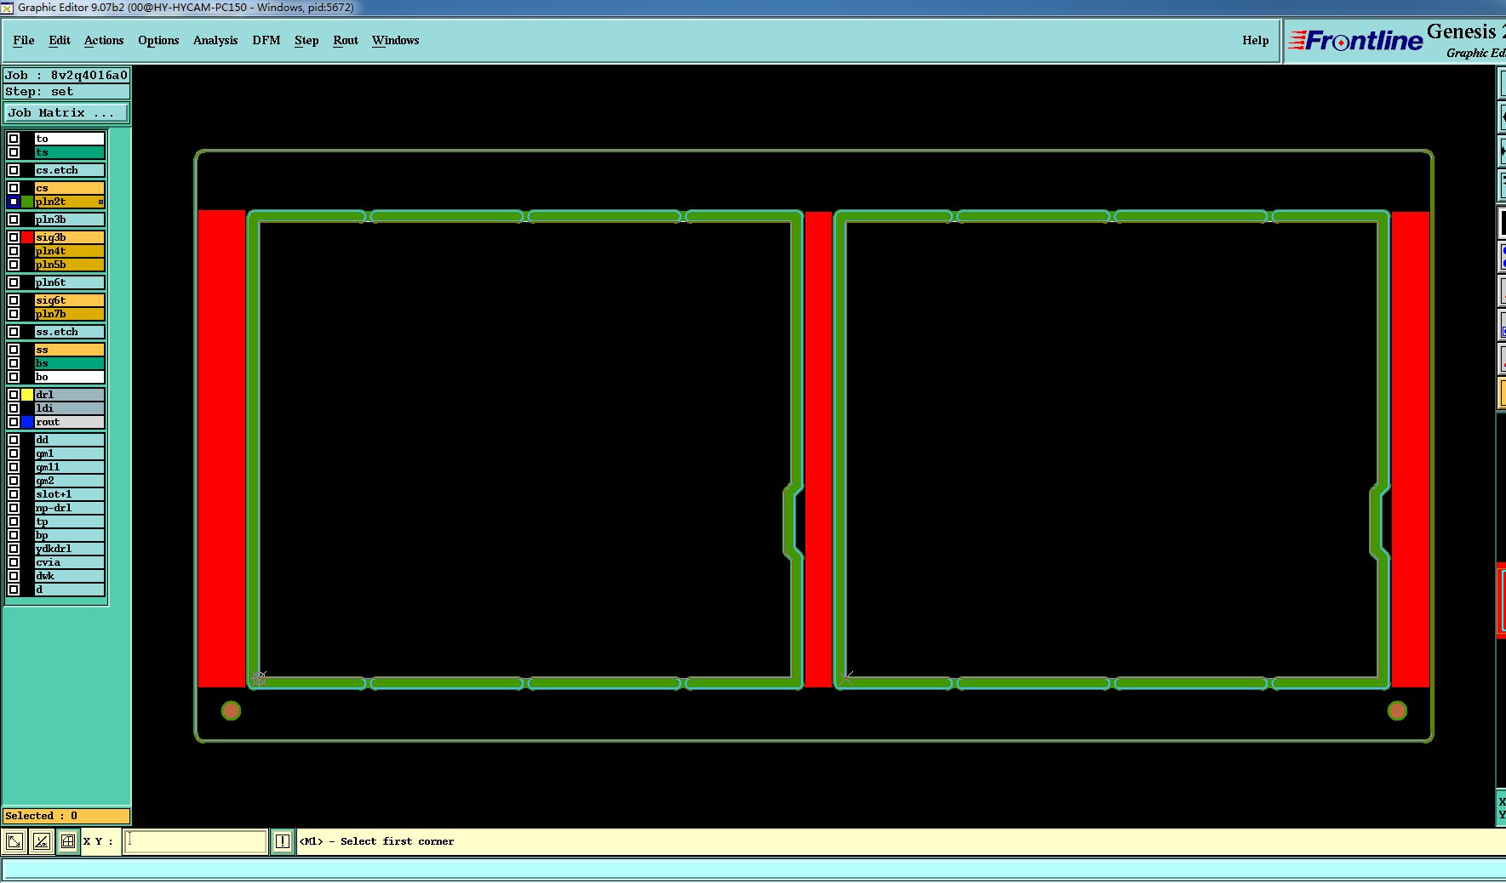Select the d layer name at list bottom
This screenshot has width=1506, height=883.
(x=69, y=590)
